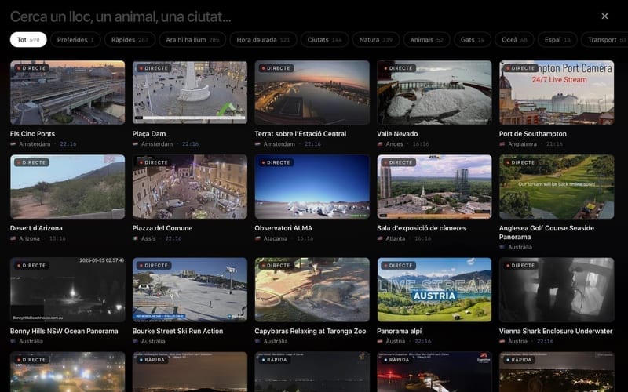Screen dimensions: 628x392
Task: Click 'Terrat sobre l'Estació Central' title
Action: point(301,134)
